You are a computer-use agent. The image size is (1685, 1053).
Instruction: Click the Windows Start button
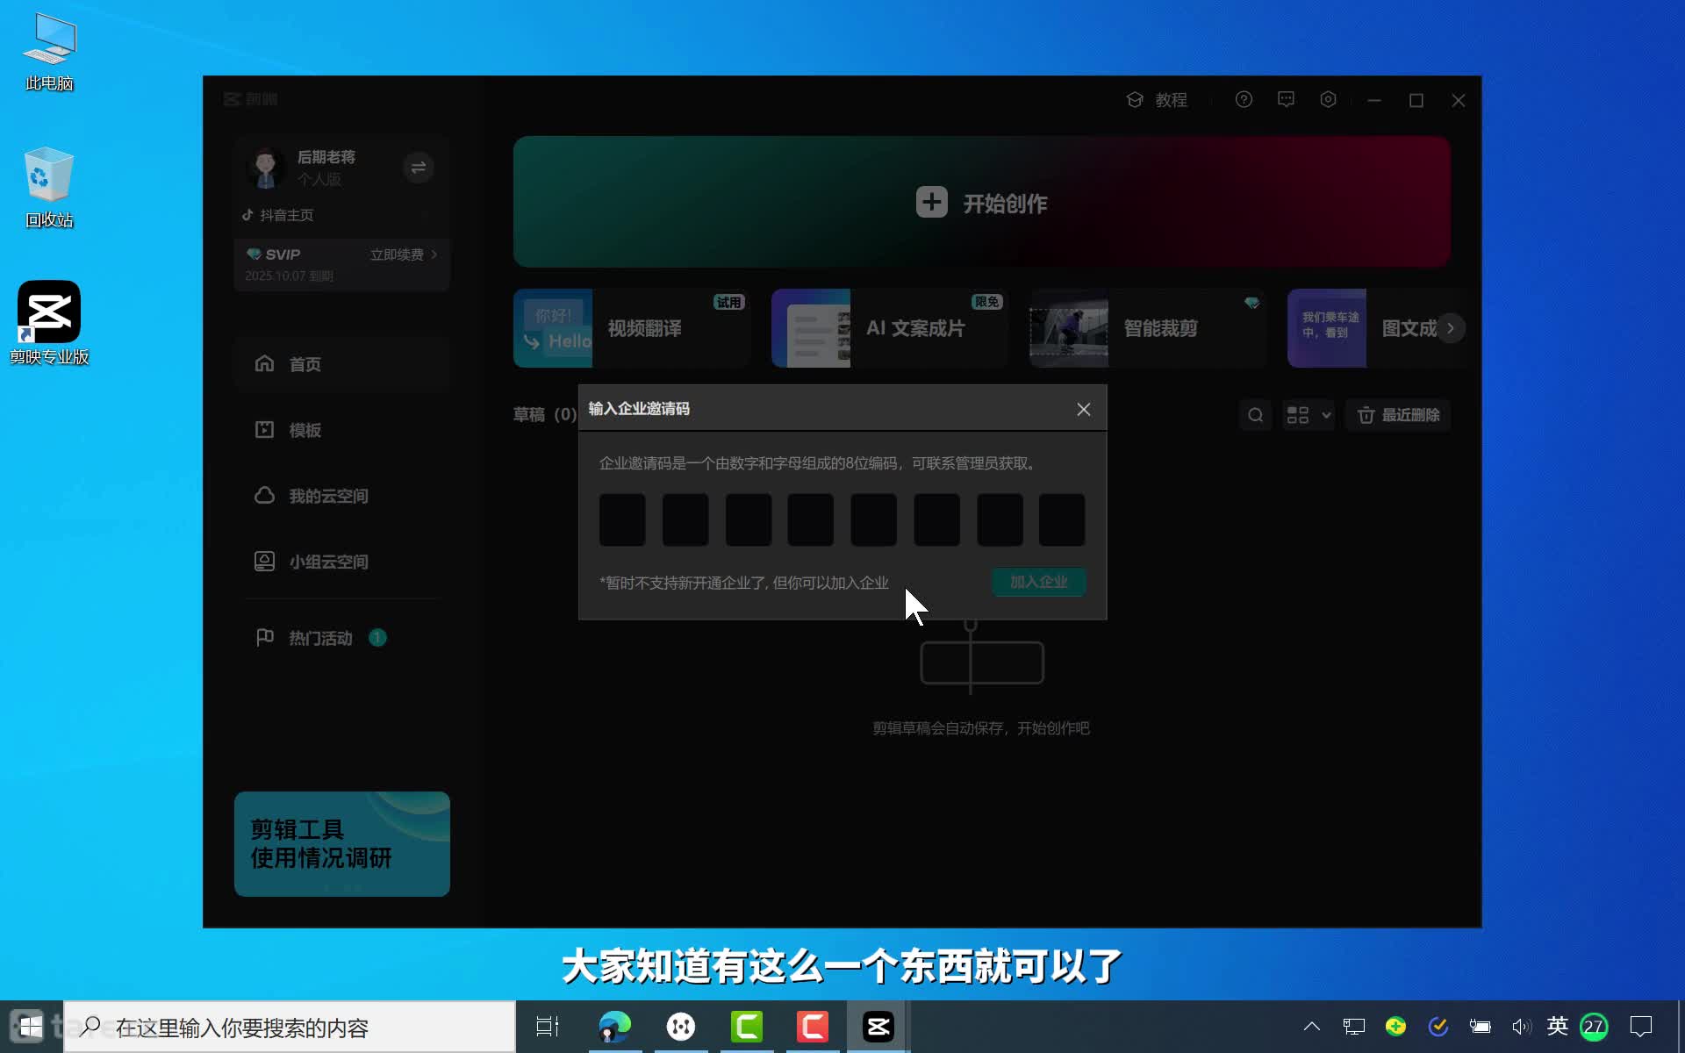(x=31, y=1027)
